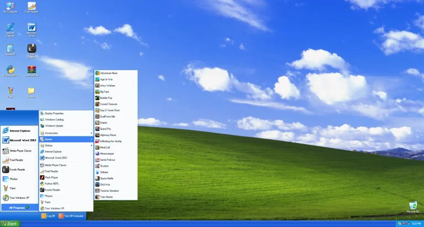Launch Minesweeper from Games menu

[116, 154]
